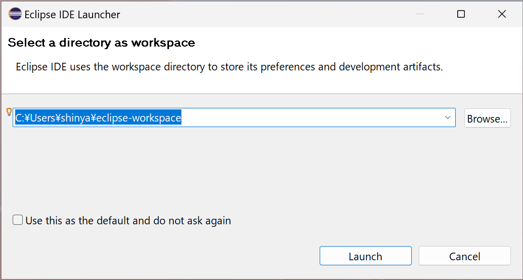
Task: Click the 'Select a directory as workspace' heading
Action: pos(101,43)
